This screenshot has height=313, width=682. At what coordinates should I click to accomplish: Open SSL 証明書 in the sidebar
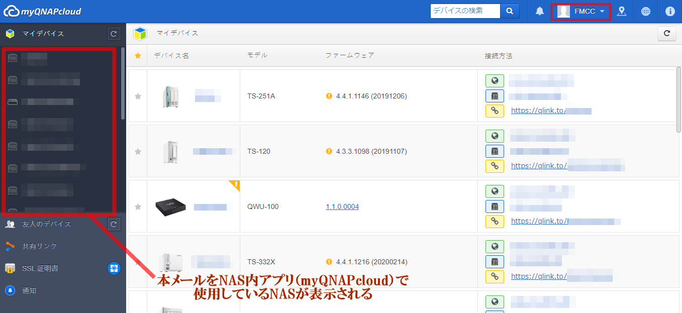click(x=40, y=268)
